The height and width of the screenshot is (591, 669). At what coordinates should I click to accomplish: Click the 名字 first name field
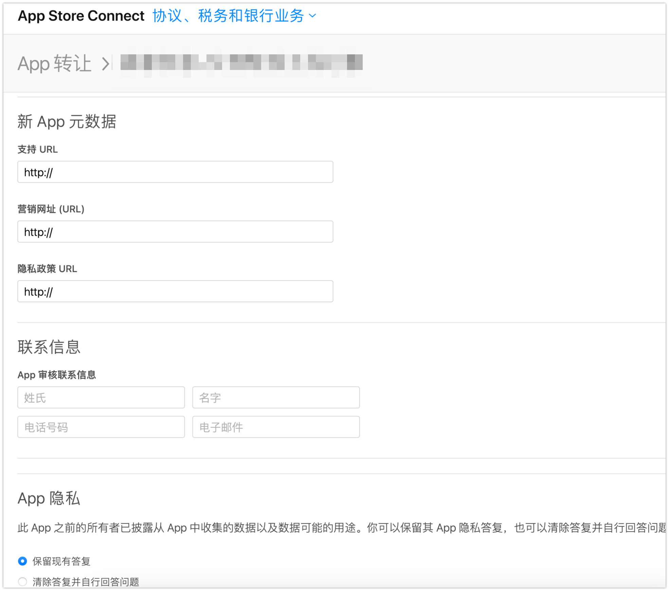tap(276, 397)
